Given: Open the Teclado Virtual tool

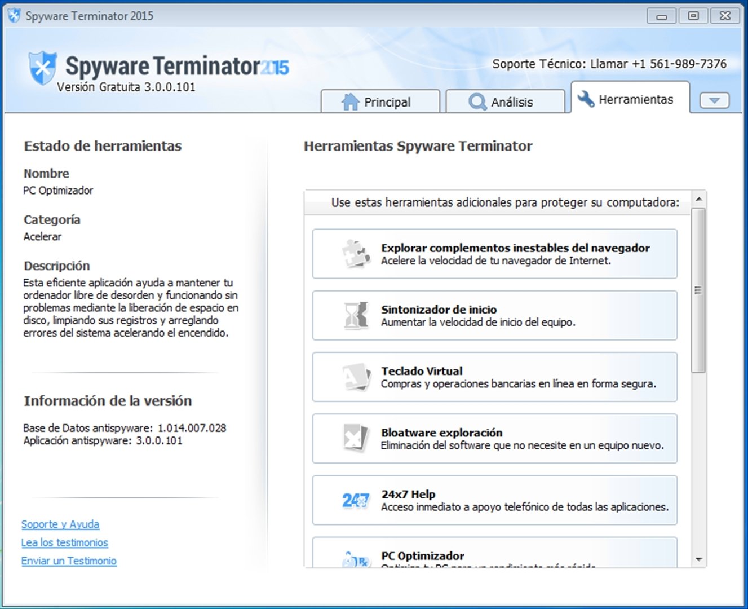Looking at the screenshot, I should tap(495, 377).
